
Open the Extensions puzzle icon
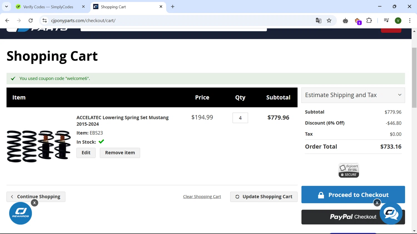369,21
